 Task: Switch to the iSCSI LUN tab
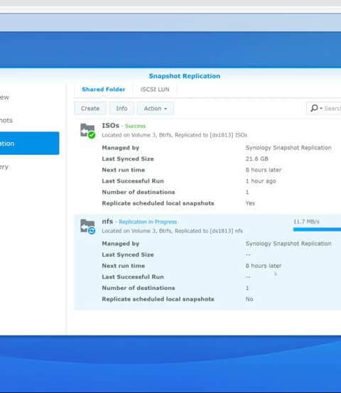(155, 90)
